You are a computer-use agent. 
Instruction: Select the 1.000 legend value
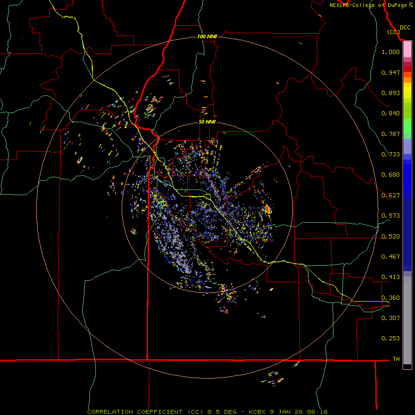(x=391, y=52)
